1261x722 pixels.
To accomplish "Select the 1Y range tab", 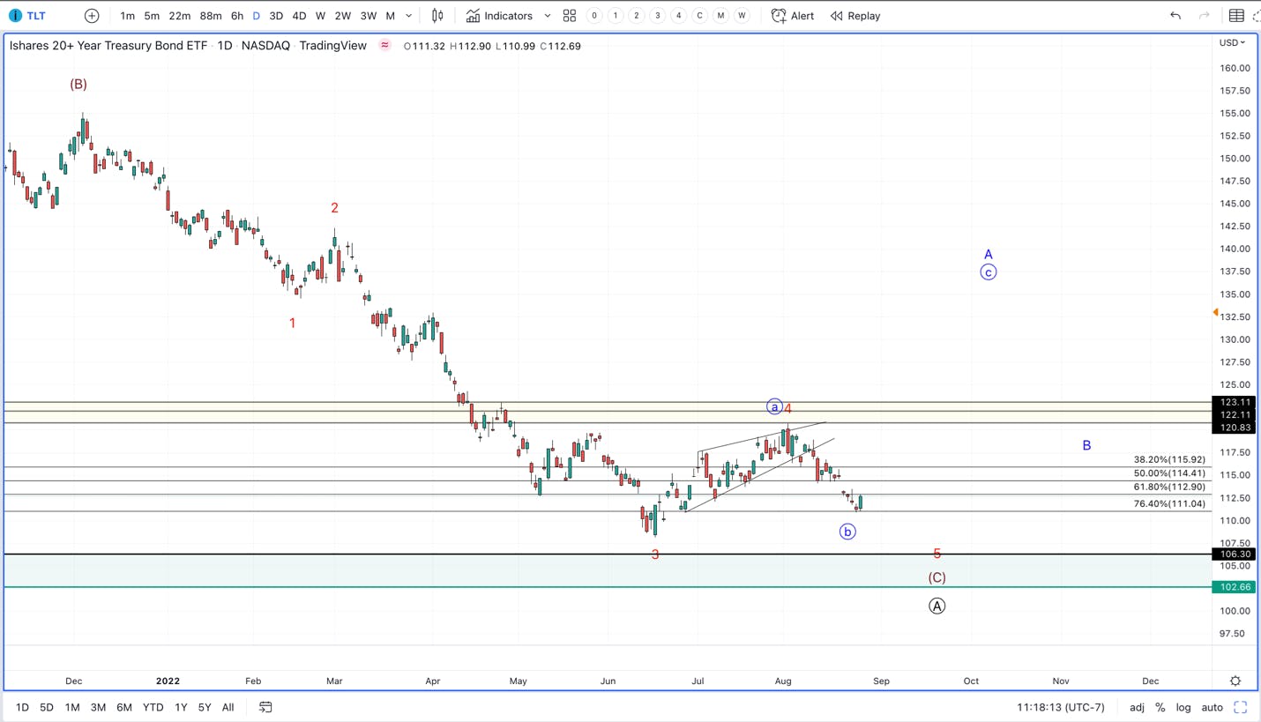I will tap(179, 707).
